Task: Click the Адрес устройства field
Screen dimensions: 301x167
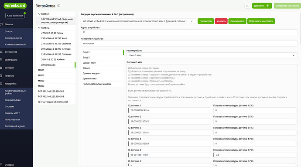Action: 189,32
